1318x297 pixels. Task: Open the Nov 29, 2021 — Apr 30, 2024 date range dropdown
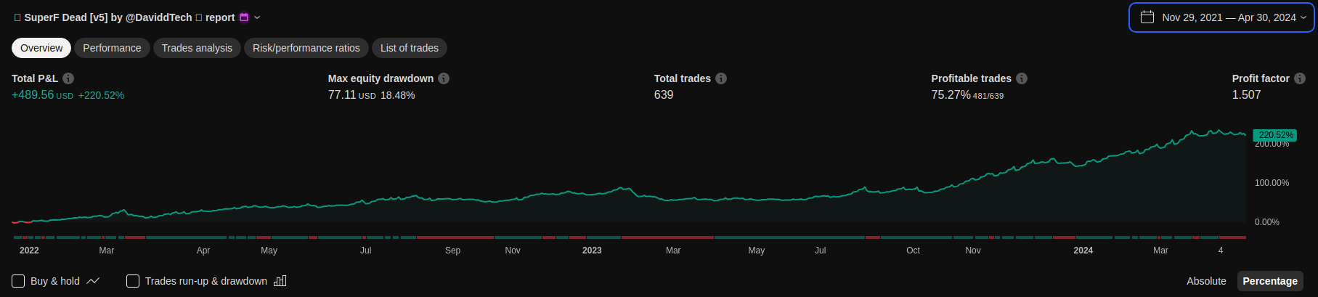(1229, 17)
